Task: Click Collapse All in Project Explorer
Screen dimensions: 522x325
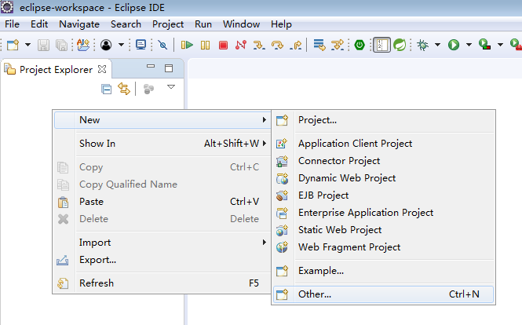Action: click(x=106, y=89)
